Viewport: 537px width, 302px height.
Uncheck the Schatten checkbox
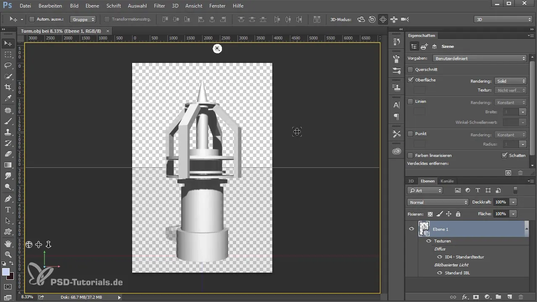click(505, 155)
